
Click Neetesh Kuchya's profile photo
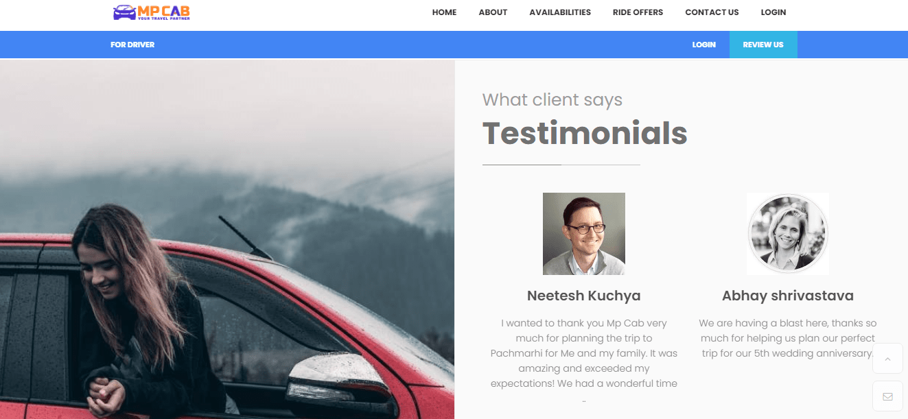click(x=584, y=234)
